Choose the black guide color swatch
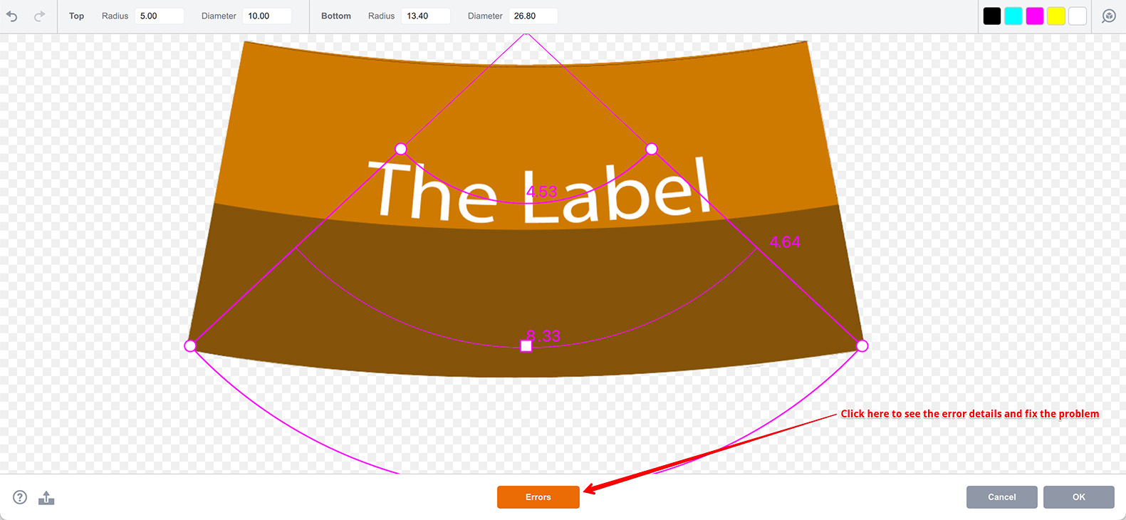The image size is (1126, 520). pos(991,16)
